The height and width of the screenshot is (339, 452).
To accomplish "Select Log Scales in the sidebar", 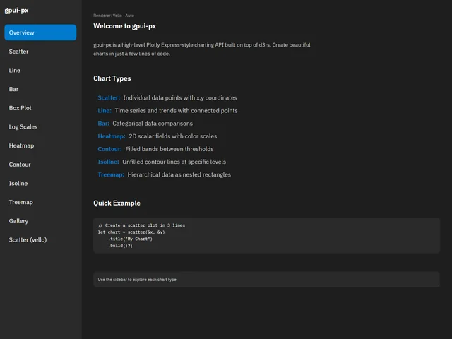I will 40,127.
